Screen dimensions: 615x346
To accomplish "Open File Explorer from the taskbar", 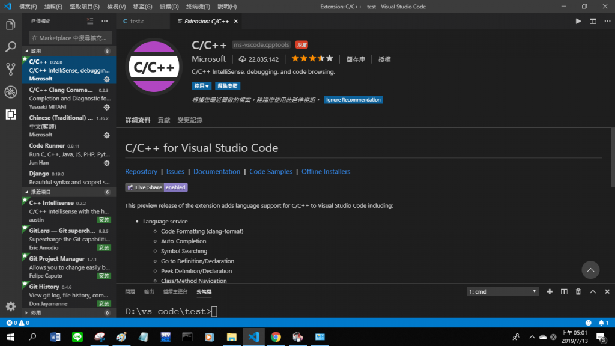I will point(231,337).
